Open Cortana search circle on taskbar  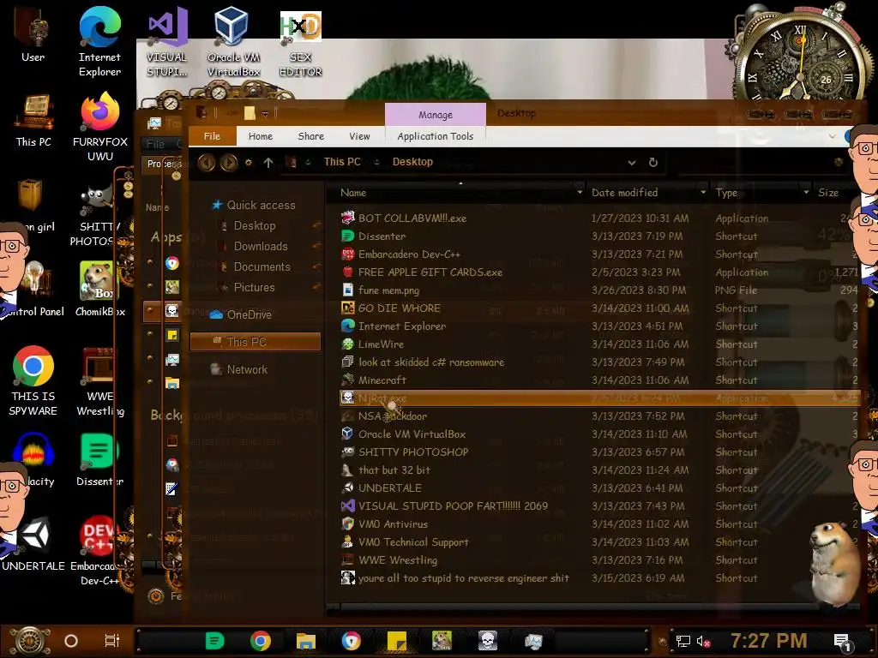tap(71, 641)
